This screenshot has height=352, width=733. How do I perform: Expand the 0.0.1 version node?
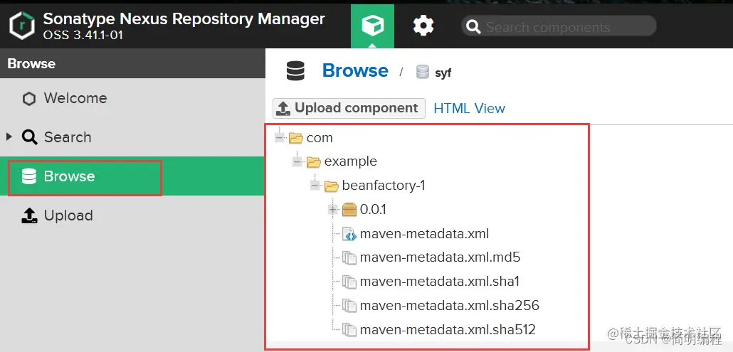click(333, 210)
